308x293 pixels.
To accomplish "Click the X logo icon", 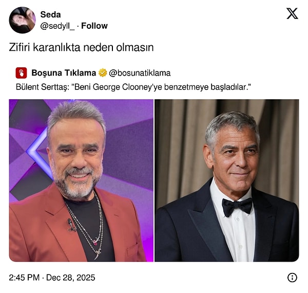I will coord(292,14).
